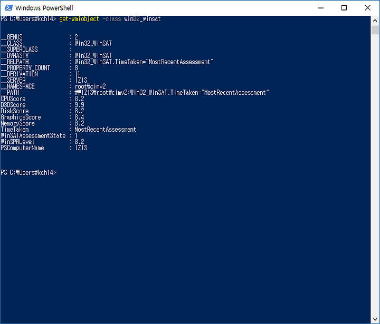Click the vertical scrollbar thumb

coord(375,30)
